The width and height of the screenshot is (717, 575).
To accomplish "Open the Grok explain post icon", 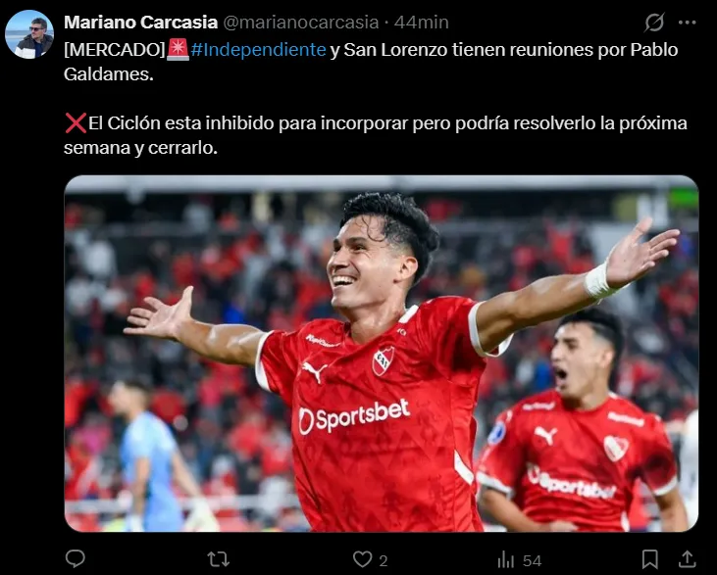I will coord(654,23).
